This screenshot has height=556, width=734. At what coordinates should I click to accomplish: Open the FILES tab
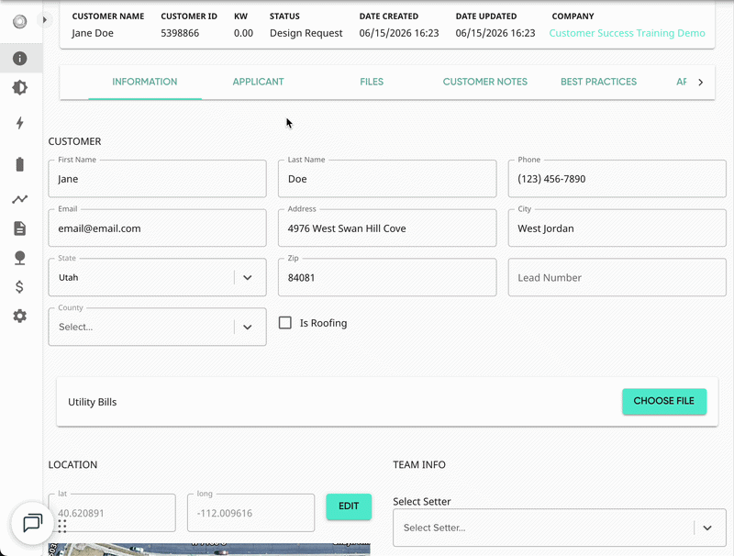tap(372, 82)
